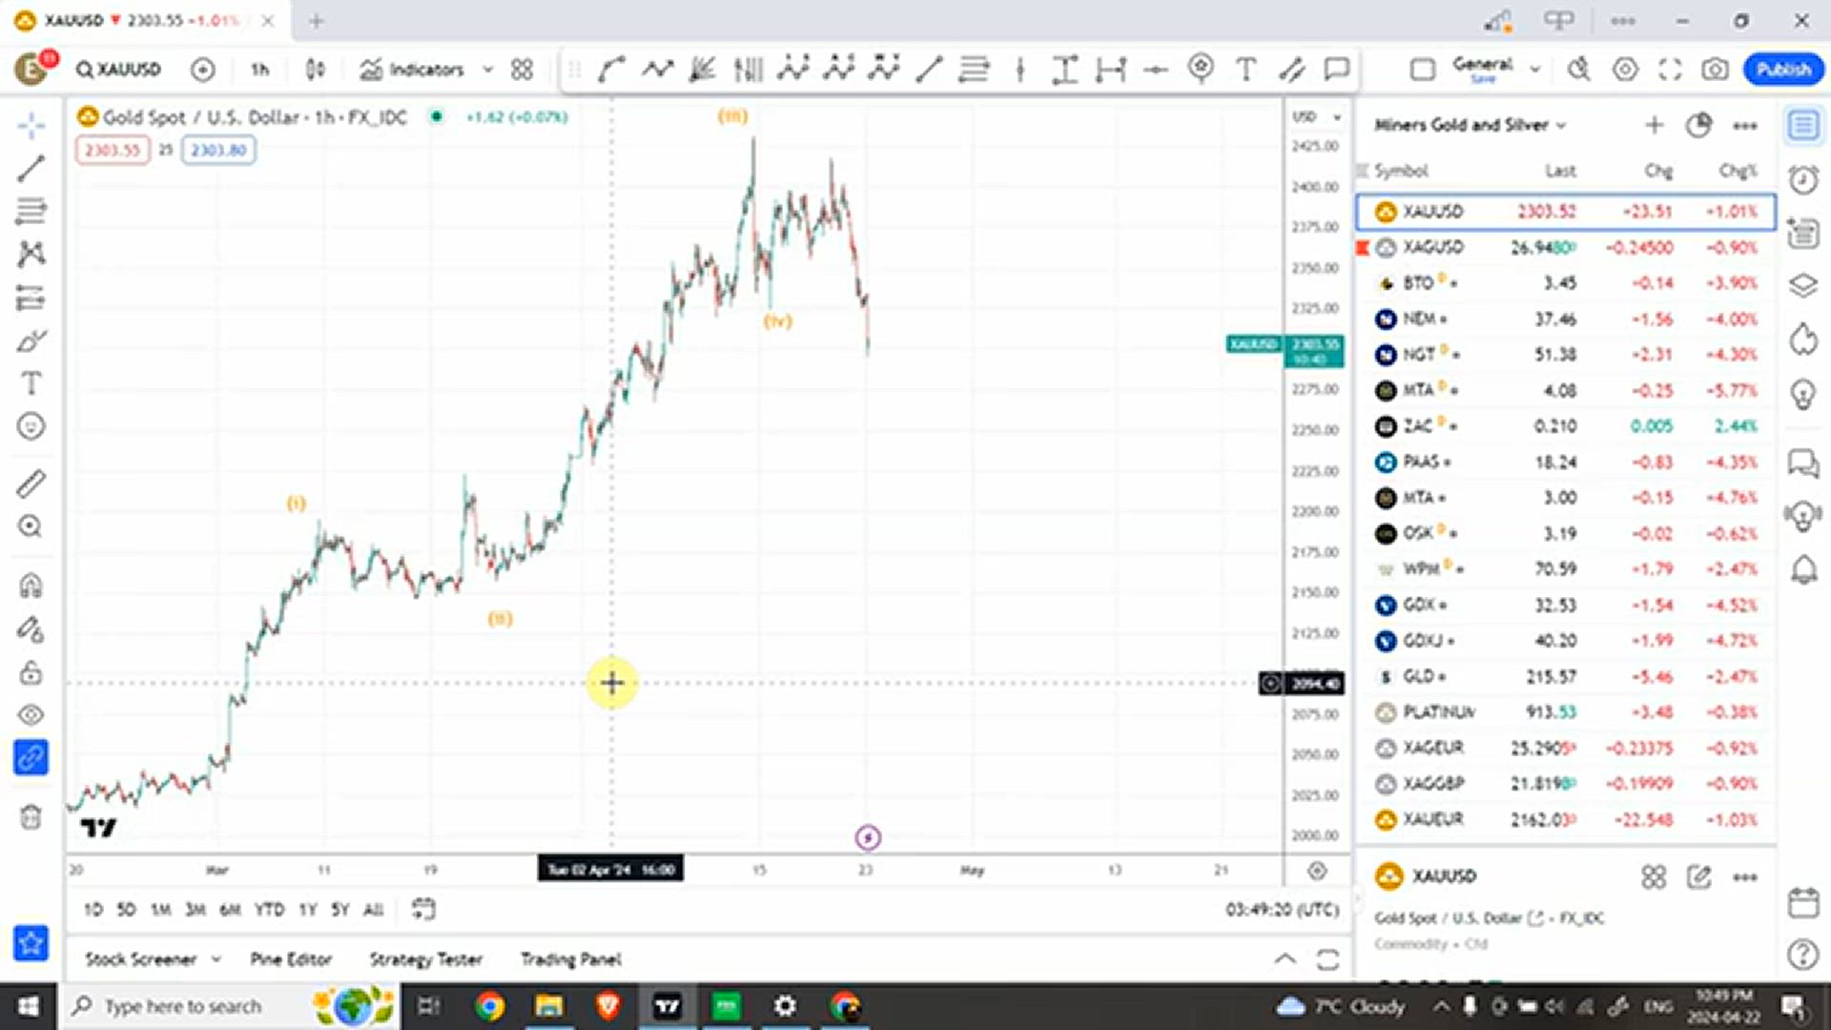Click the XAUUSD symbol search field
This screenshot has width=1831, height=1030.
tap(120, 70)
